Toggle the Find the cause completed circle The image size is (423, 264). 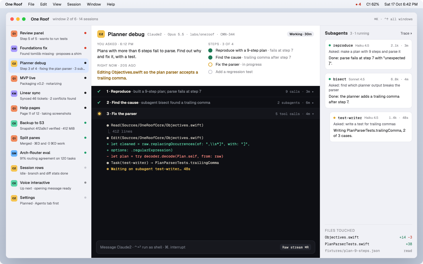(210, 57)
